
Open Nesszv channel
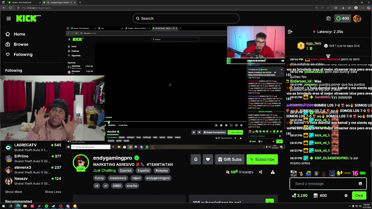[33, 181]
